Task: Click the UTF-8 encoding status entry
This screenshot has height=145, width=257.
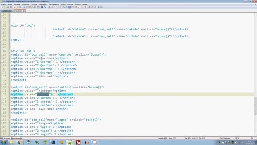Action: coord(237,138)
